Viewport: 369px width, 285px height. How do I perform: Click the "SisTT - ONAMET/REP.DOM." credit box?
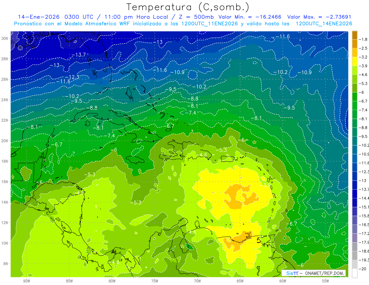[x=313, y=273]
